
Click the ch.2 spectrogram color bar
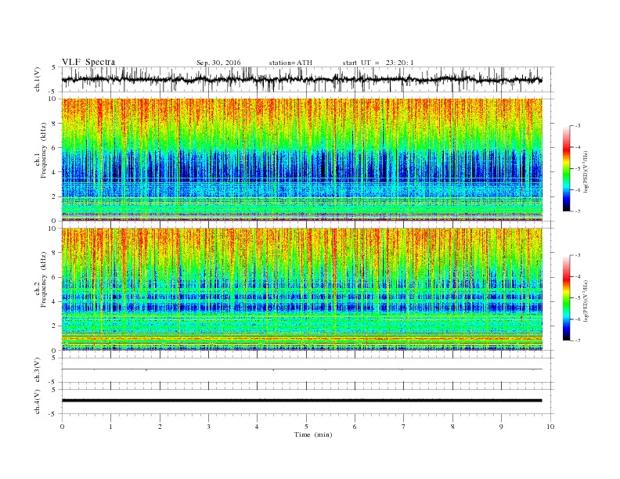567,298
